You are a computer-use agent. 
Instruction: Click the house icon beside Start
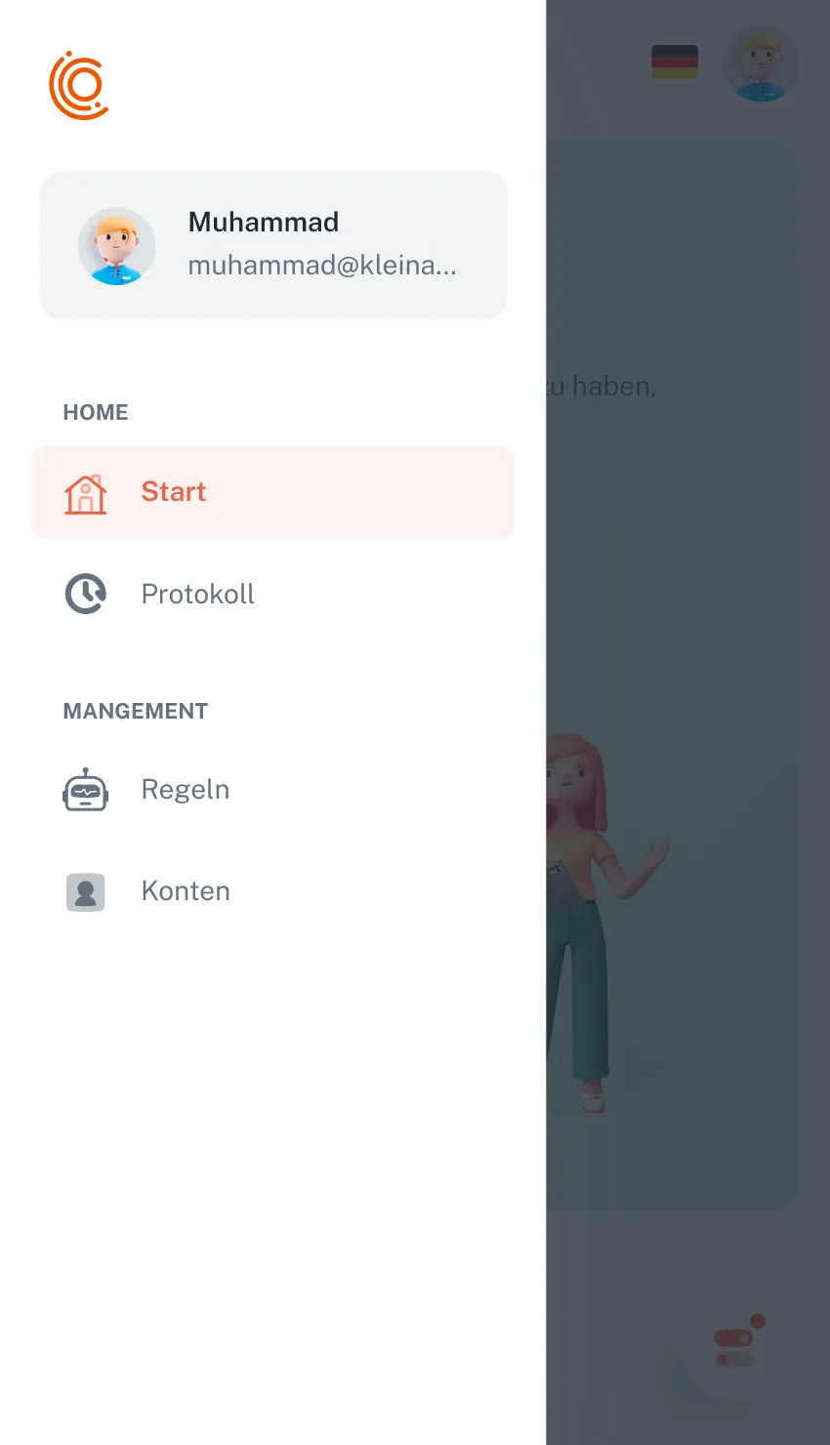point(85,493)
